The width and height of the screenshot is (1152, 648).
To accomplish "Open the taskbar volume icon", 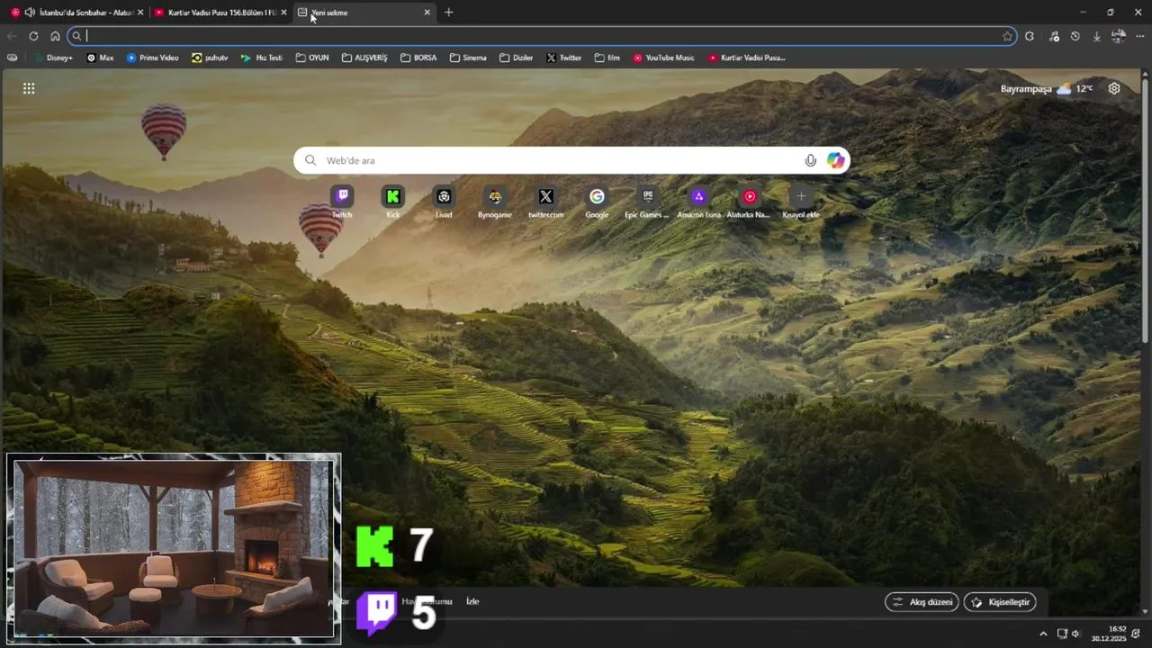I will [x=1076, y=634].
